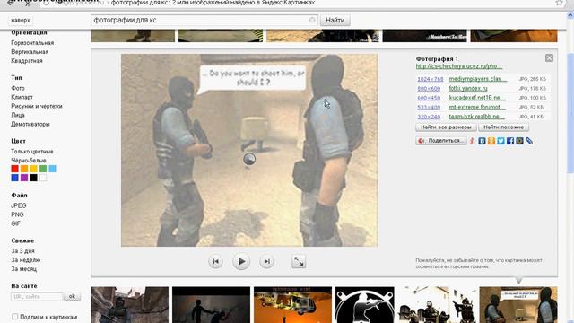574x323 pixels.
Task: Clear the search field text
Action: pyautogui.click(x=312, y=20)
